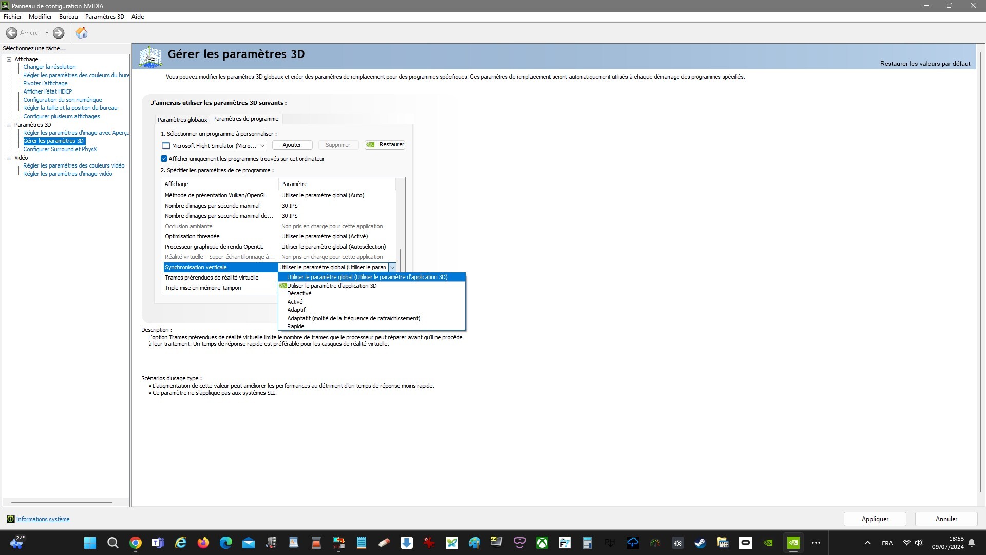Open Steam from the taskbar
Screen dimensions: 986x555
[x=700, y=543]
